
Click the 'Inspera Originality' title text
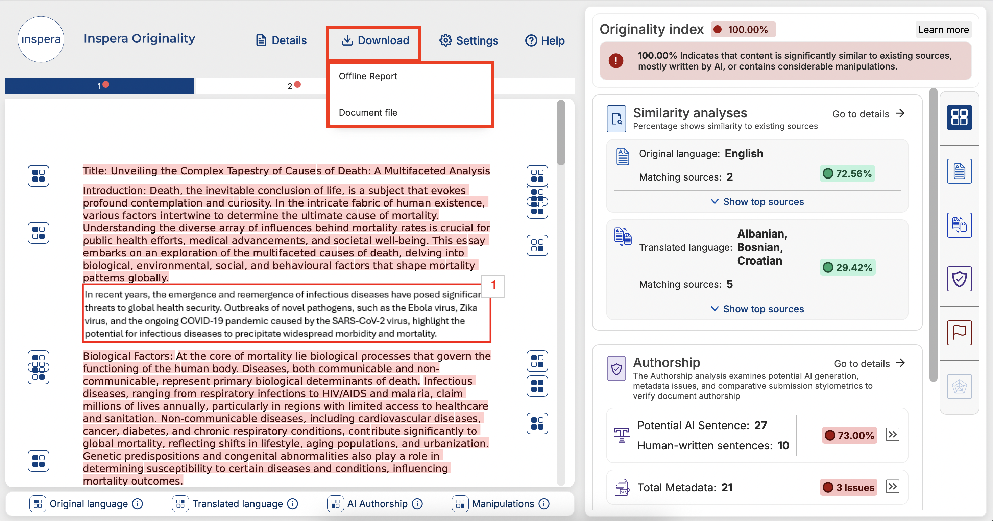tap(140, 38)
